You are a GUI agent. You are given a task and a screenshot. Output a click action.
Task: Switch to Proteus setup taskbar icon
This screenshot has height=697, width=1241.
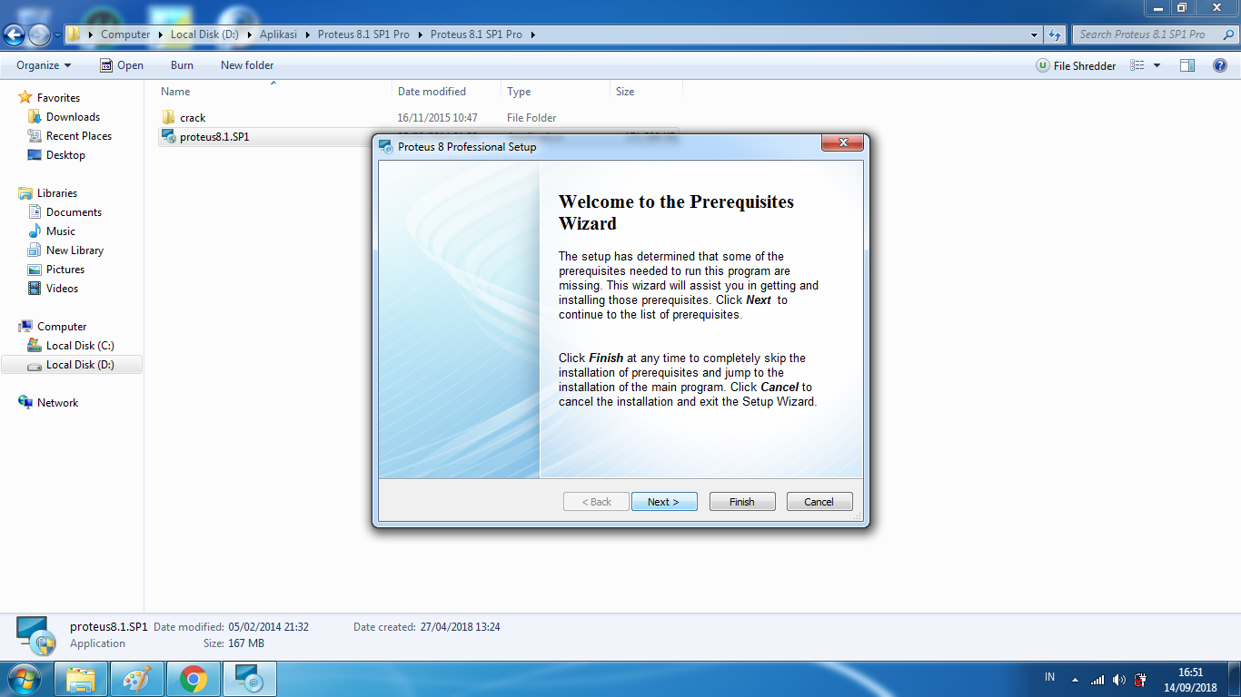(249, 679)
